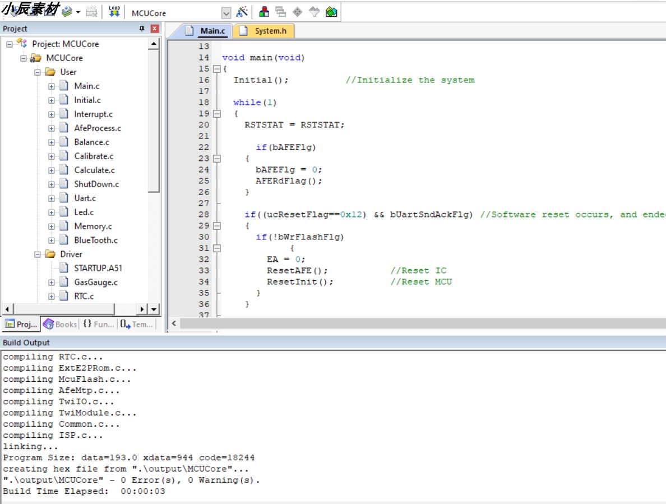Screen dimensions: 666x504
Task: Close the Project panel with red X
Action: pyautogui.click(x=155, y=29)
